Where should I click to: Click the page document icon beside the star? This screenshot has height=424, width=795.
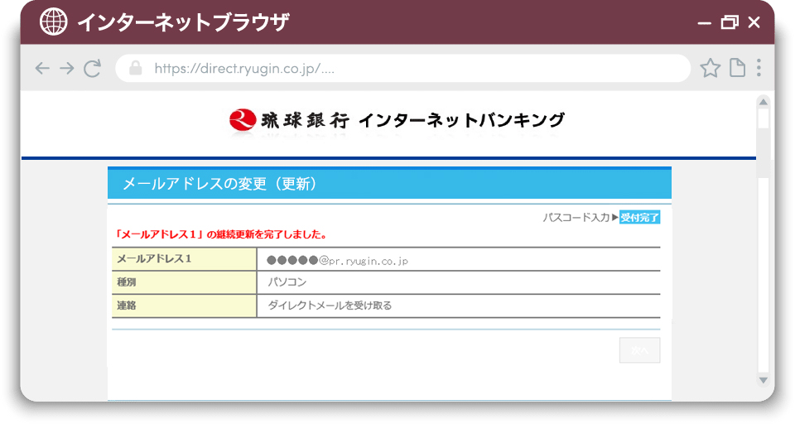click(x=736, y=69)
